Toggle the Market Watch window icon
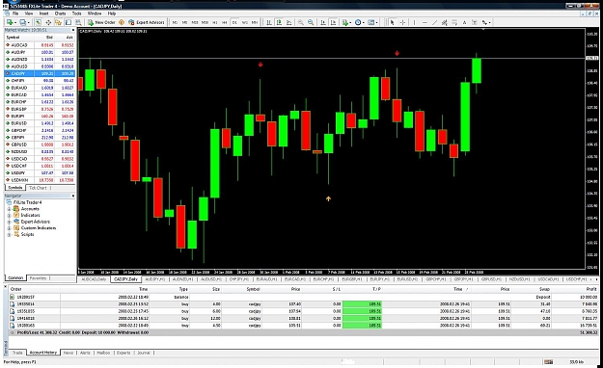 tap(38, 22)
